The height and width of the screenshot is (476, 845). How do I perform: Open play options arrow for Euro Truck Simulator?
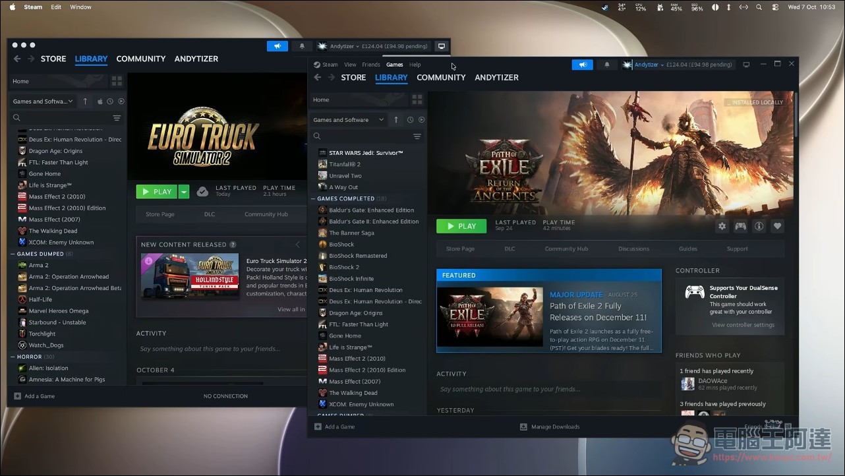pos(184,191)
